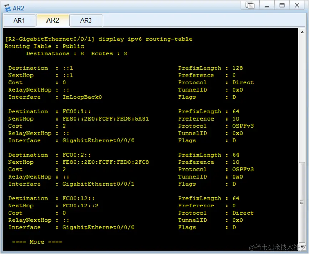Click interface GigabitEthernet0/0/1

[x=98, y=184]
